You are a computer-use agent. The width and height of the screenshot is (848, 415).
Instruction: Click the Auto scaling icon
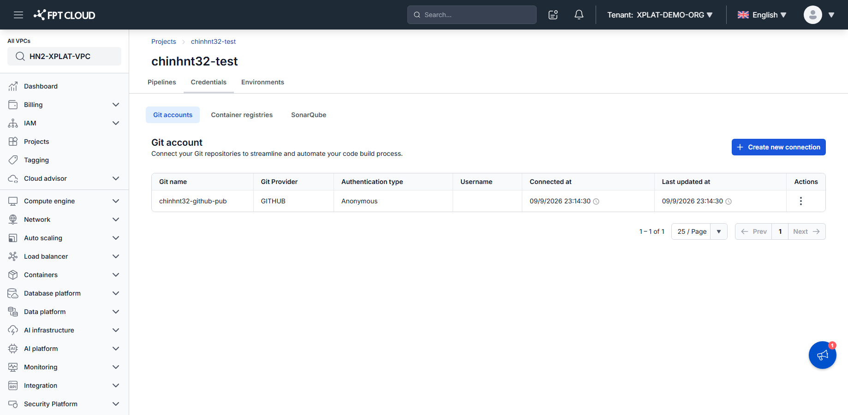13,238
